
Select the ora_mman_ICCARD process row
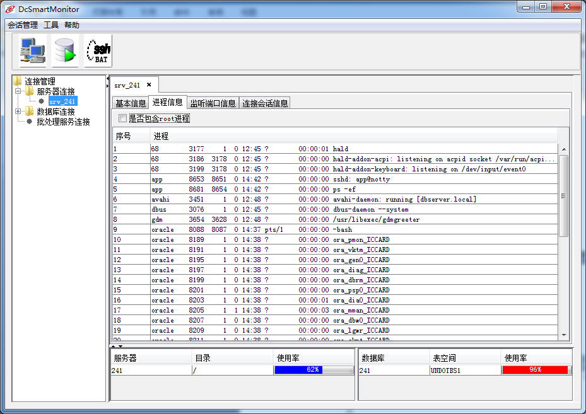click(x=335, y=310)
